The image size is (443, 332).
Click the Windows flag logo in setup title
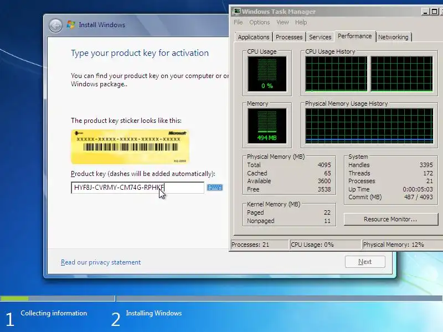71,25
